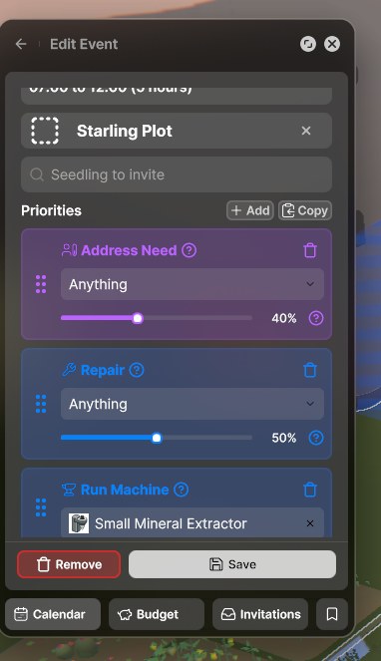
Task: Clear the Small Mineral Extractor selection
Action: (310, 523)
